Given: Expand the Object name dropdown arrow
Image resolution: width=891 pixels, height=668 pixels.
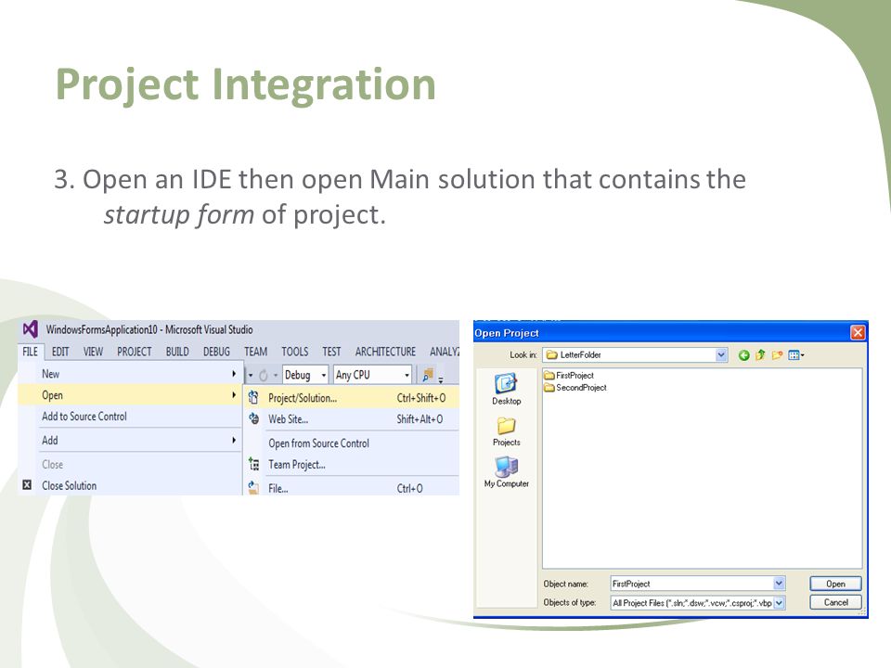Looking at the screenshot, I should 779,584.
